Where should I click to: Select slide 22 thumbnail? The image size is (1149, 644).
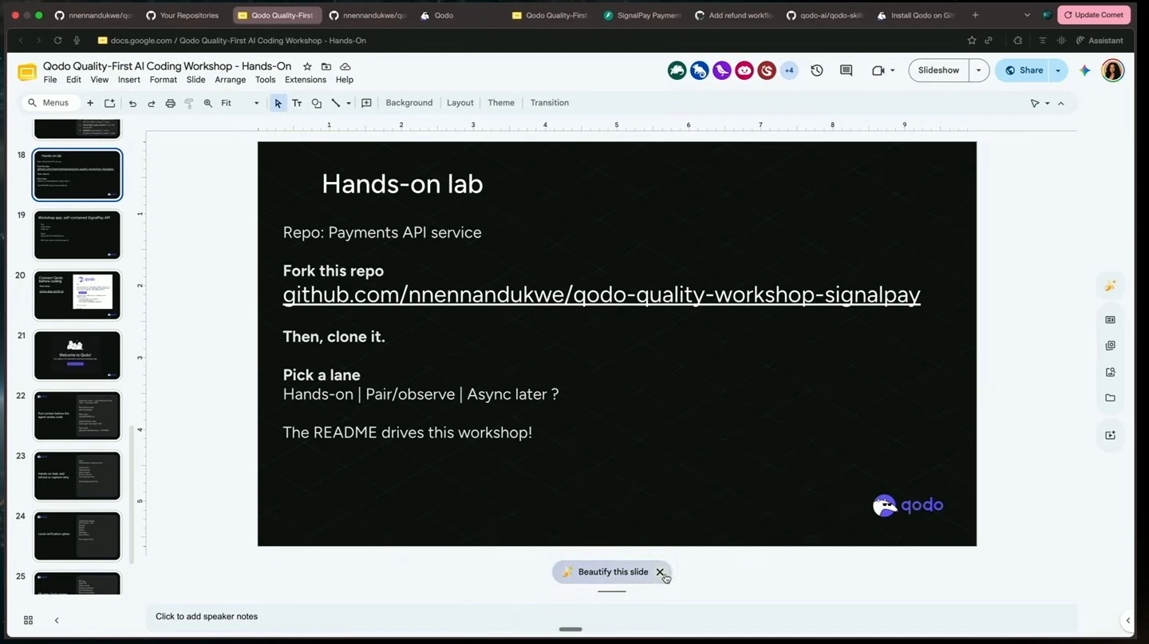[x=77, y=415]
